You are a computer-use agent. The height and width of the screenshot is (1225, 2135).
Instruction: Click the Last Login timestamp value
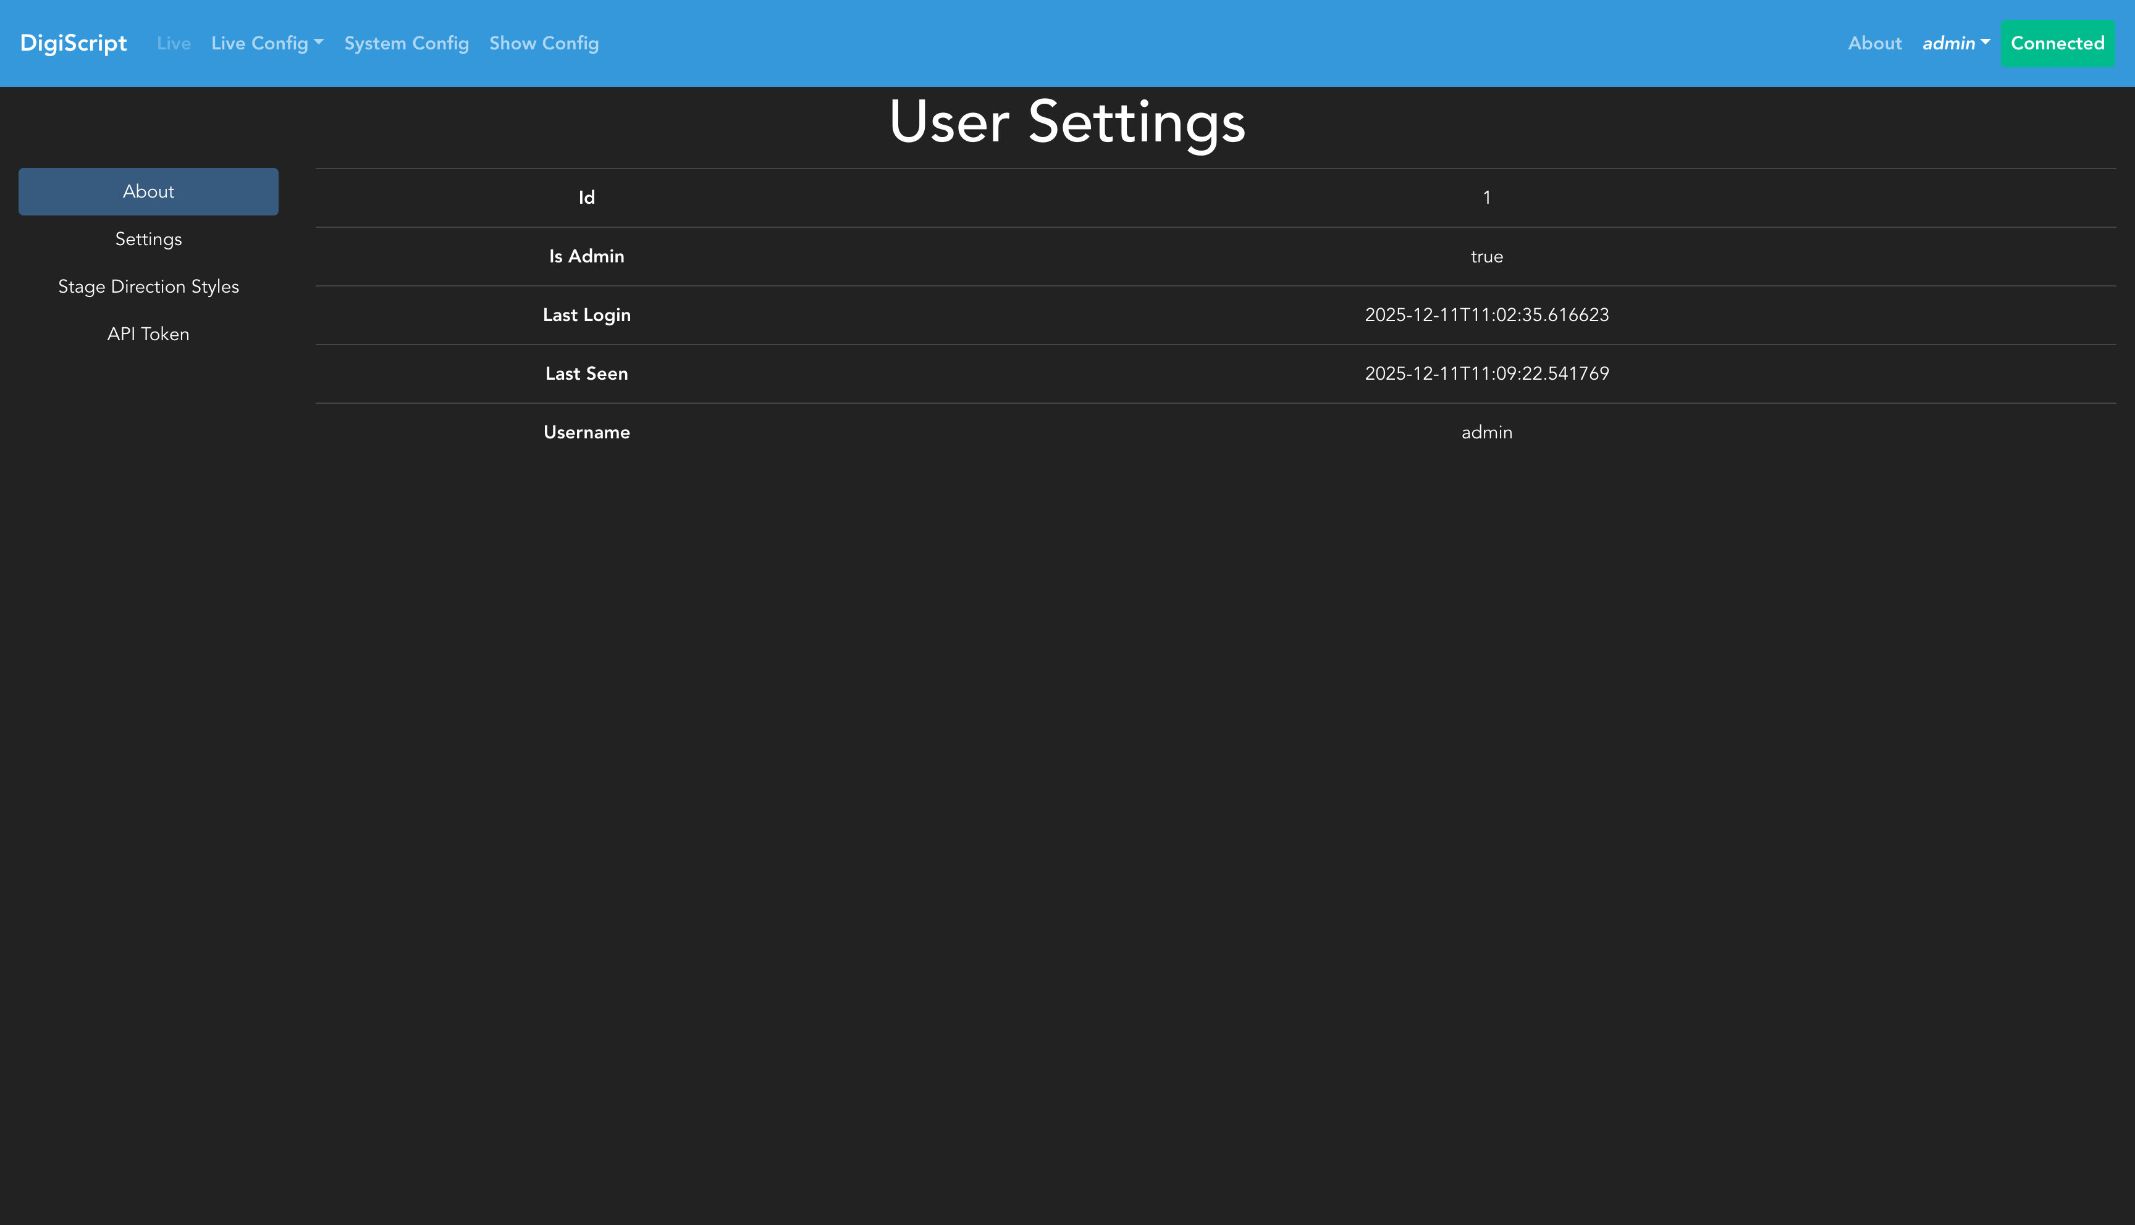pyautogui.click(x=1486, y=315)
